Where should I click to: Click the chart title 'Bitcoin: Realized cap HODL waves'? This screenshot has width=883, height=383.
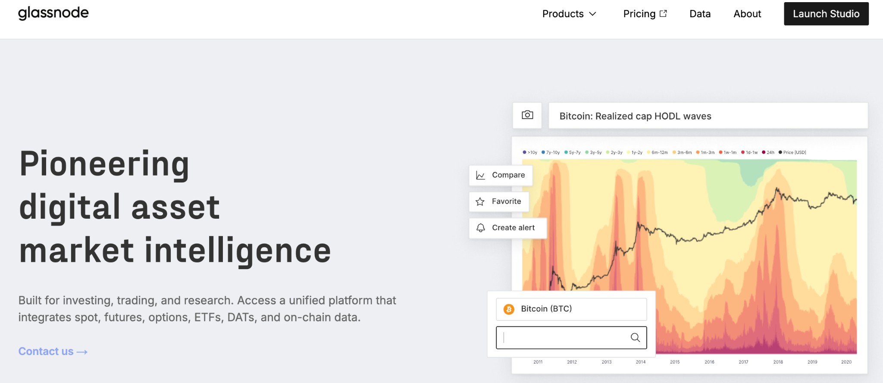point(635,116)
